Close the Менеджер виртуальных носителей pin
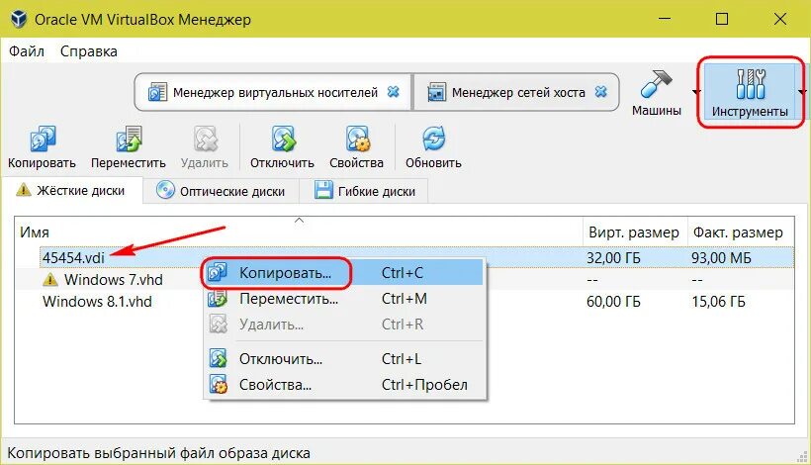The height and width of the screenshot is (465, 811). pyautogui.click(x=394, y=92)
